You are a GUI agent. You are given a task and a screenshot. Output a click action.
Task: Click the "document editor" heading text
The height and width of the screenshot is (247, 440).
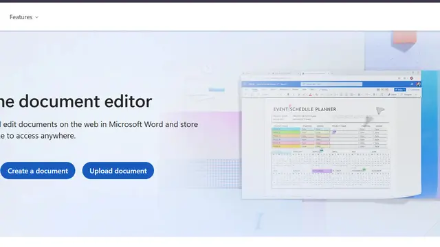click(x=85, y=102)
